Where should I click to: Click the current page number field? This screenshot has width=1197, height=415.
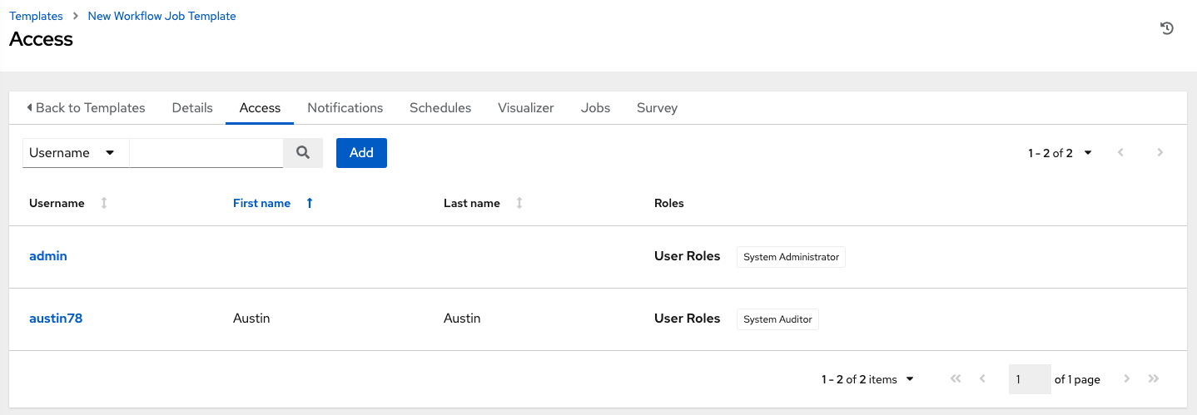click(x=1029, y=379)
